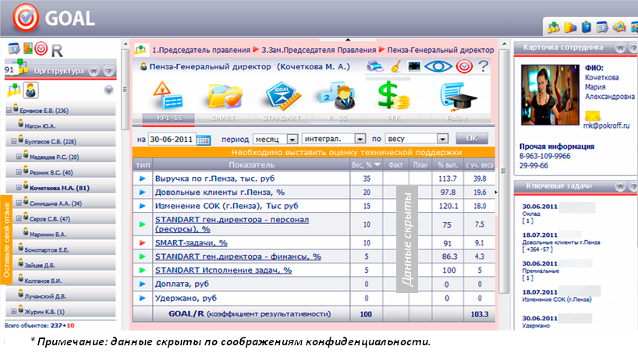Switch to the R tab

tap(338, 118)
